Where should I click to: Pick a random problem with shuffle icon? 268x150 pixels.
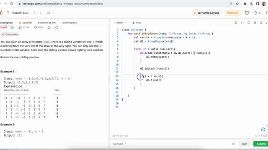coord(49,13)
